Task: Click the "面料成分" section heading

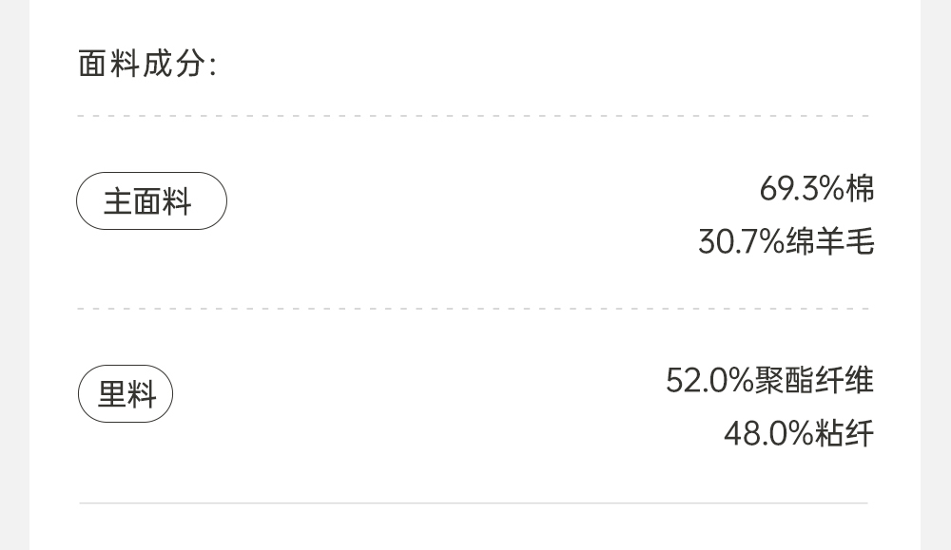Action: pos(146,65)
